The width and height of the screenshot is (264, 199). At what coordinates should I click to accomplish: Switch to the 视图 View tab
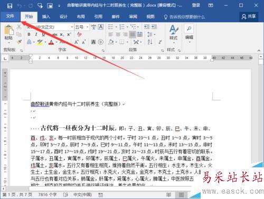coord(150,17)
